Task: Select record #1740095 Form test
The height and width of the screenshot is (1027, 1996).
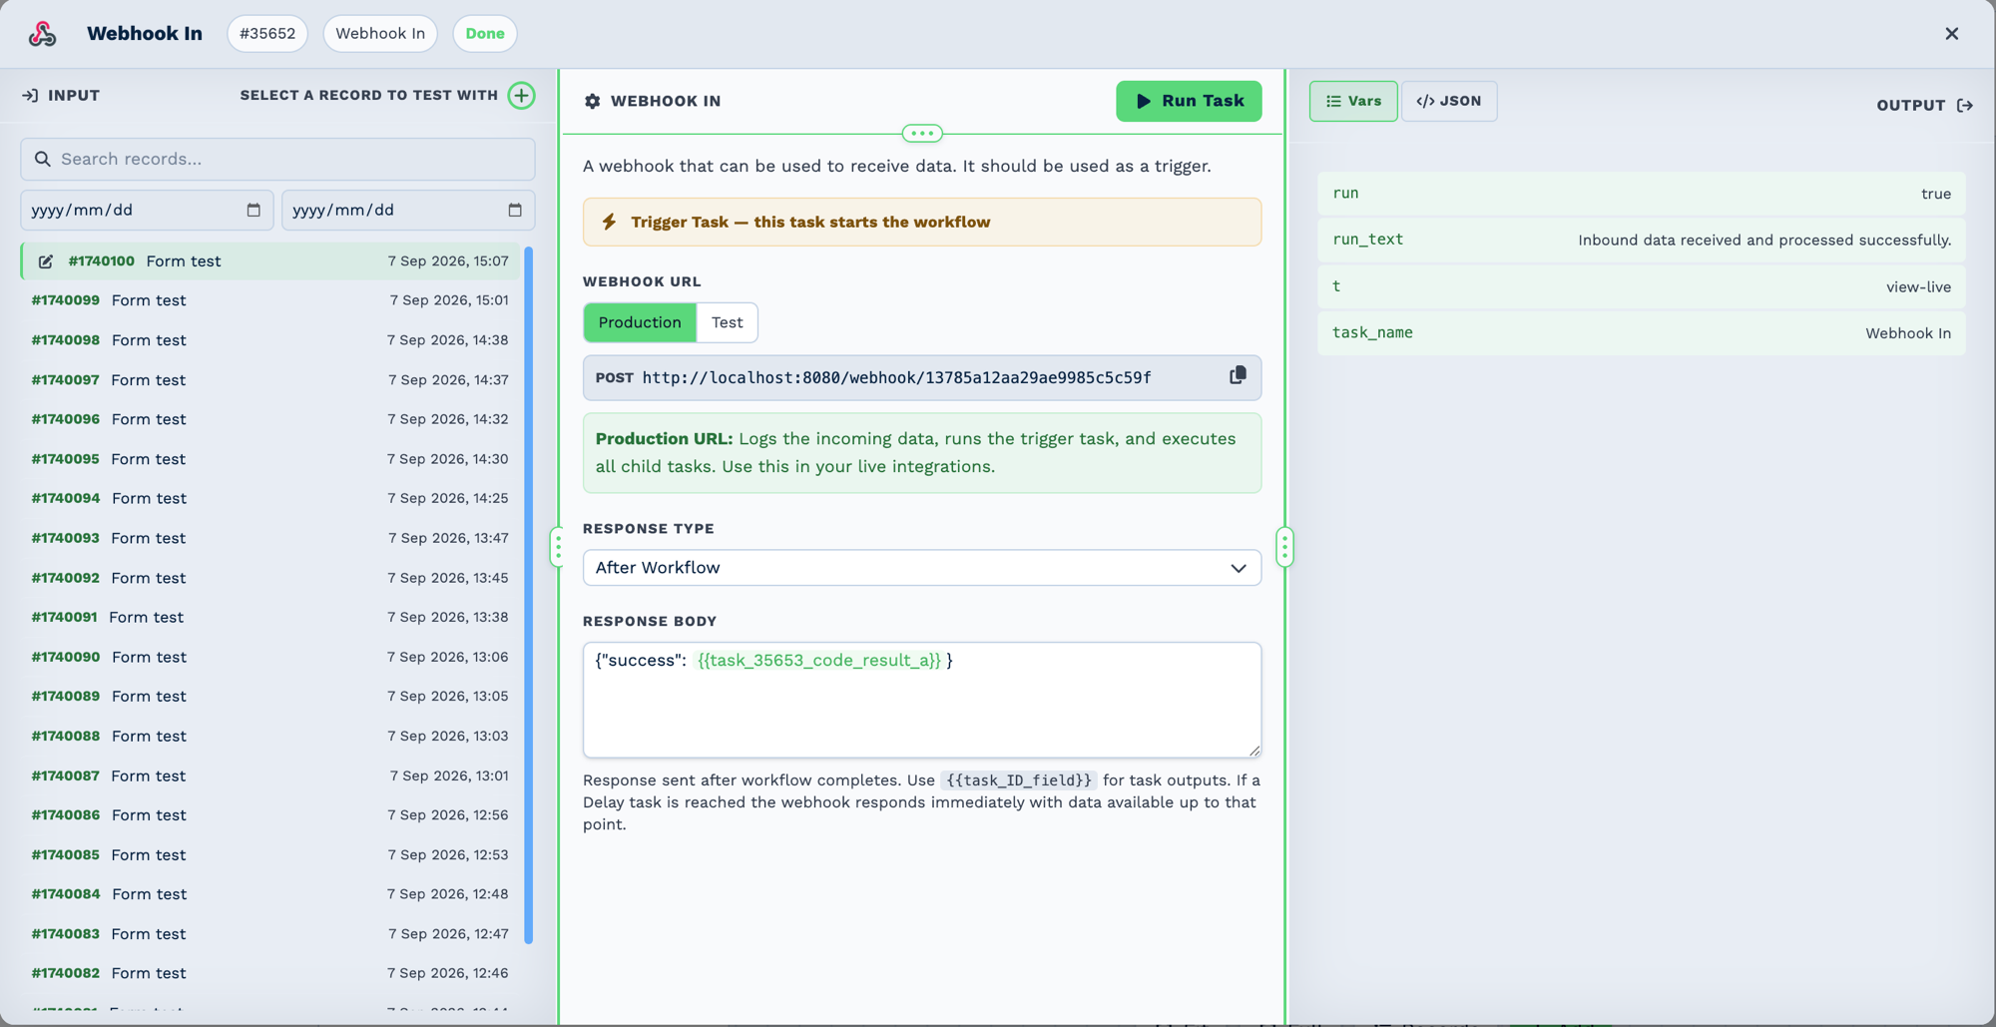Action: point(269,459)
